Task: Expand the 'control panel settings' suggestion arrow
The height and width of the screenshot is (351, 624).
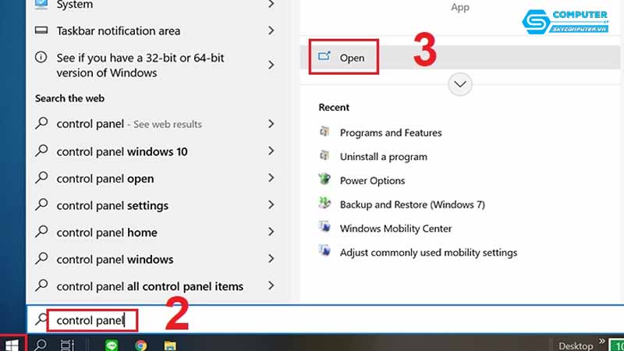Action: click(x=271, y=206)
